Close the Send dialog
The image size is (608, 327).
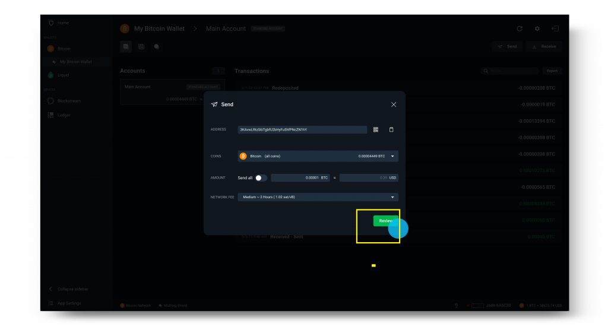(394, 104)
